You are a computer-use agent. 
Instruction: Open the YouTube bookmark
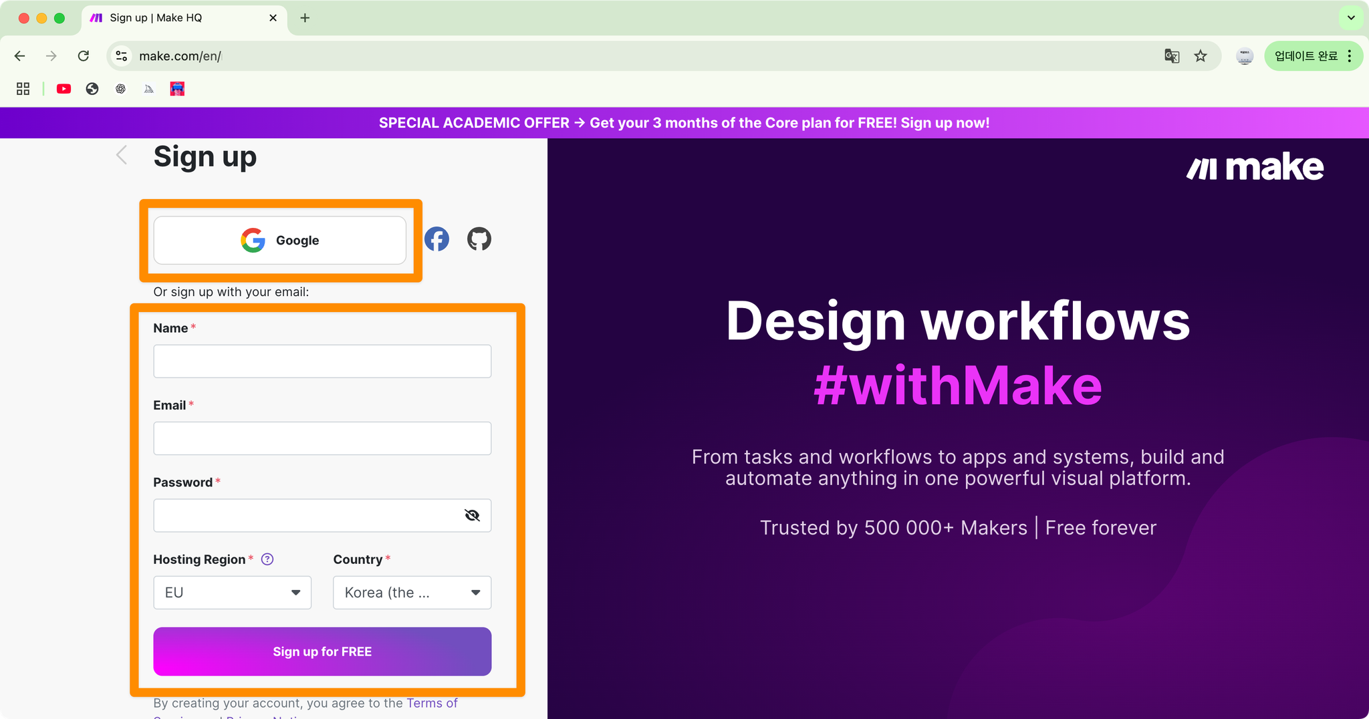pyautogui.click(x=64, y=89)
